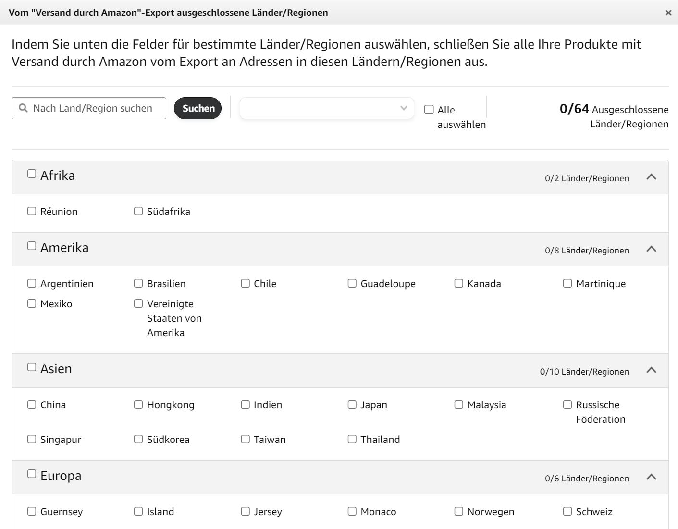Screen dimensions: 678x529
Task: Exclude Vereinigte Staaten von Amerika
Action: (x=138, y=303)
